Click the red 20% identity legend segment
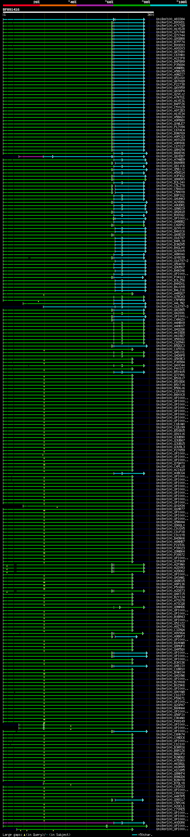Viewport: 190px width, 837px height. pos(21,5)
